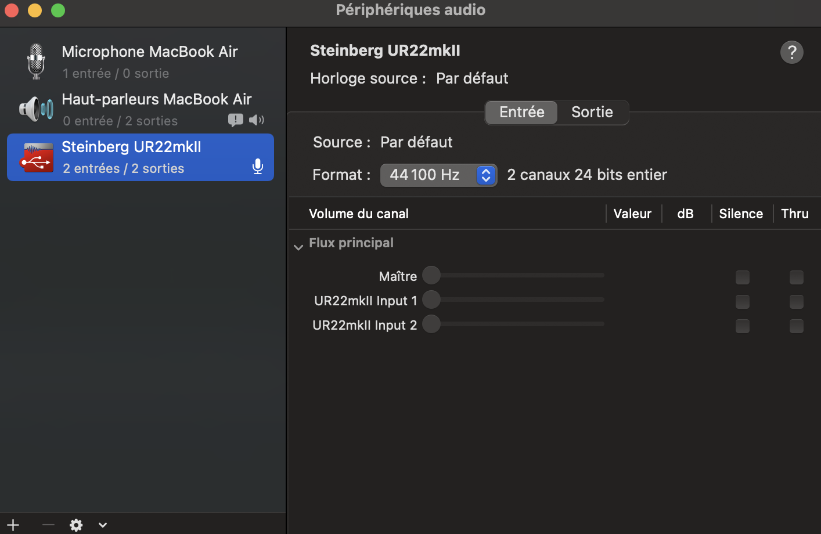
Task: Click the microphone input indicator on Steinberg row
Action: coord(258,167)
